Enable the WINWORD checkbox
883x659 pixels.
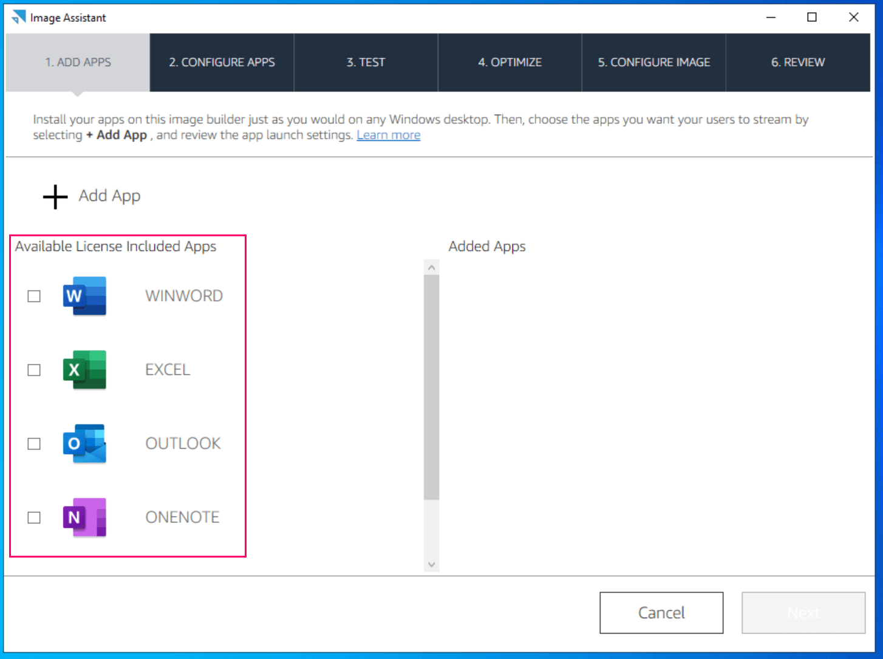33,296
